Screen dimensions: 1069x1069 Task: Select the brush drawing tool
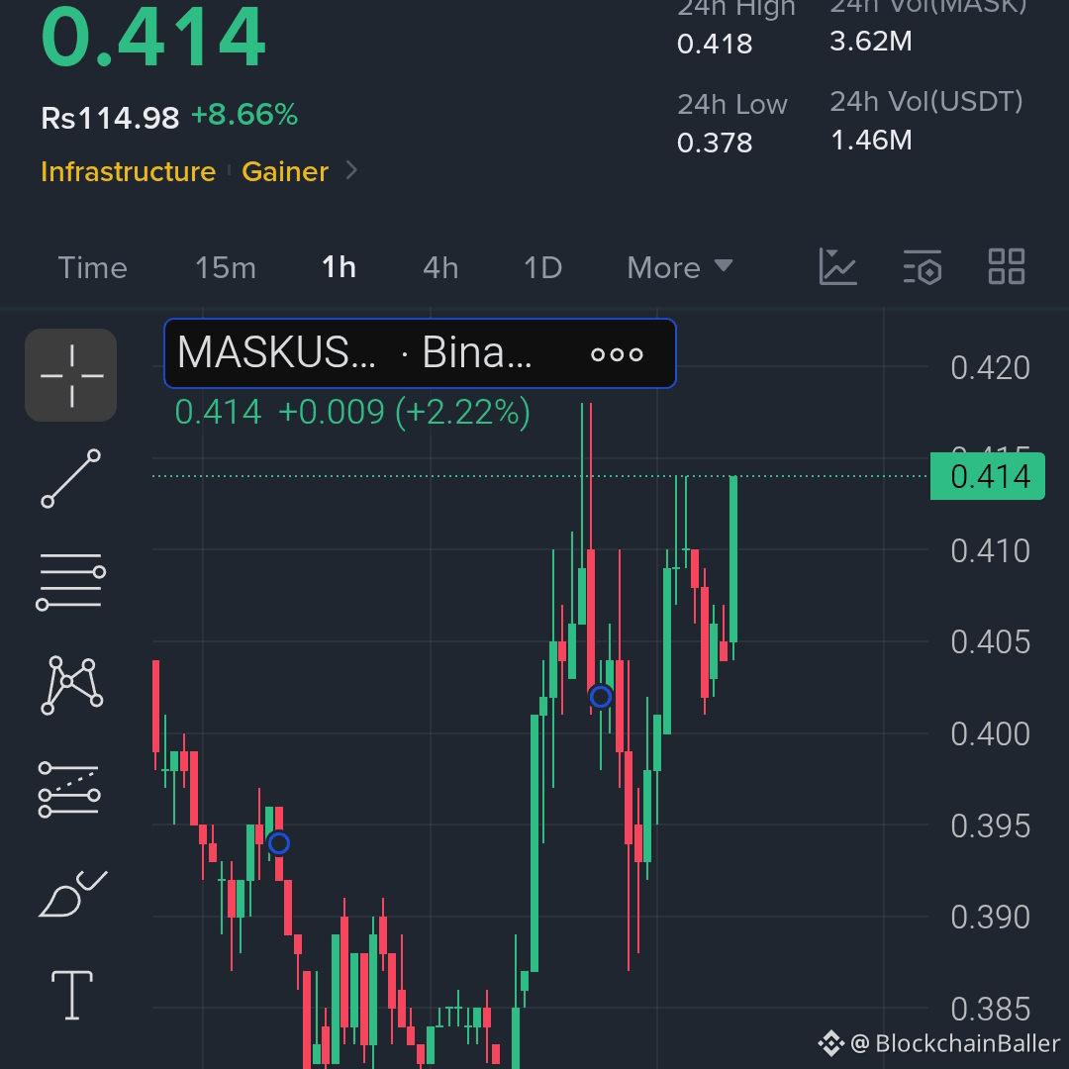click(72, 893)
